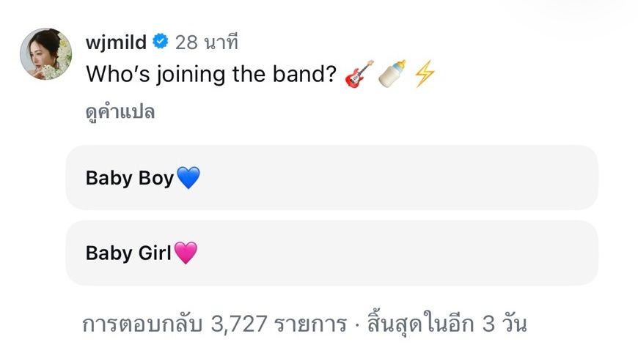Click the blue verified badge
This screenshot has height=364, width=638.
click(x=161, y=42)
